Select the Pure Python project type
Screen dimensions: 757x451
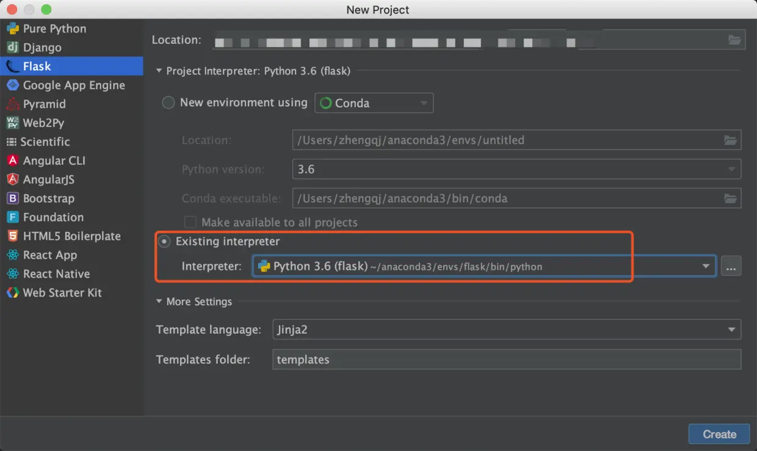71,29
